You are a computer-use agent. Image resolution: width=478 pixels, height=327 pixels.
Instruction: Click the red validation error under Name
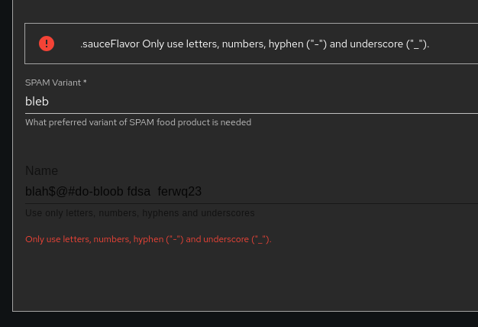148,239
